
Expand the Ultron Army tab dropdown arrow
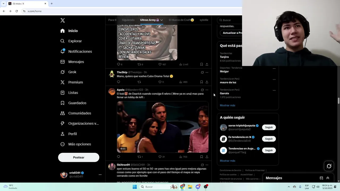[x=161, y=20]
